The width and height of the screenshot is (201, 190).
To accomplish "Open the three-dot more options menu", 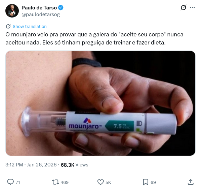I will point(192,8).
